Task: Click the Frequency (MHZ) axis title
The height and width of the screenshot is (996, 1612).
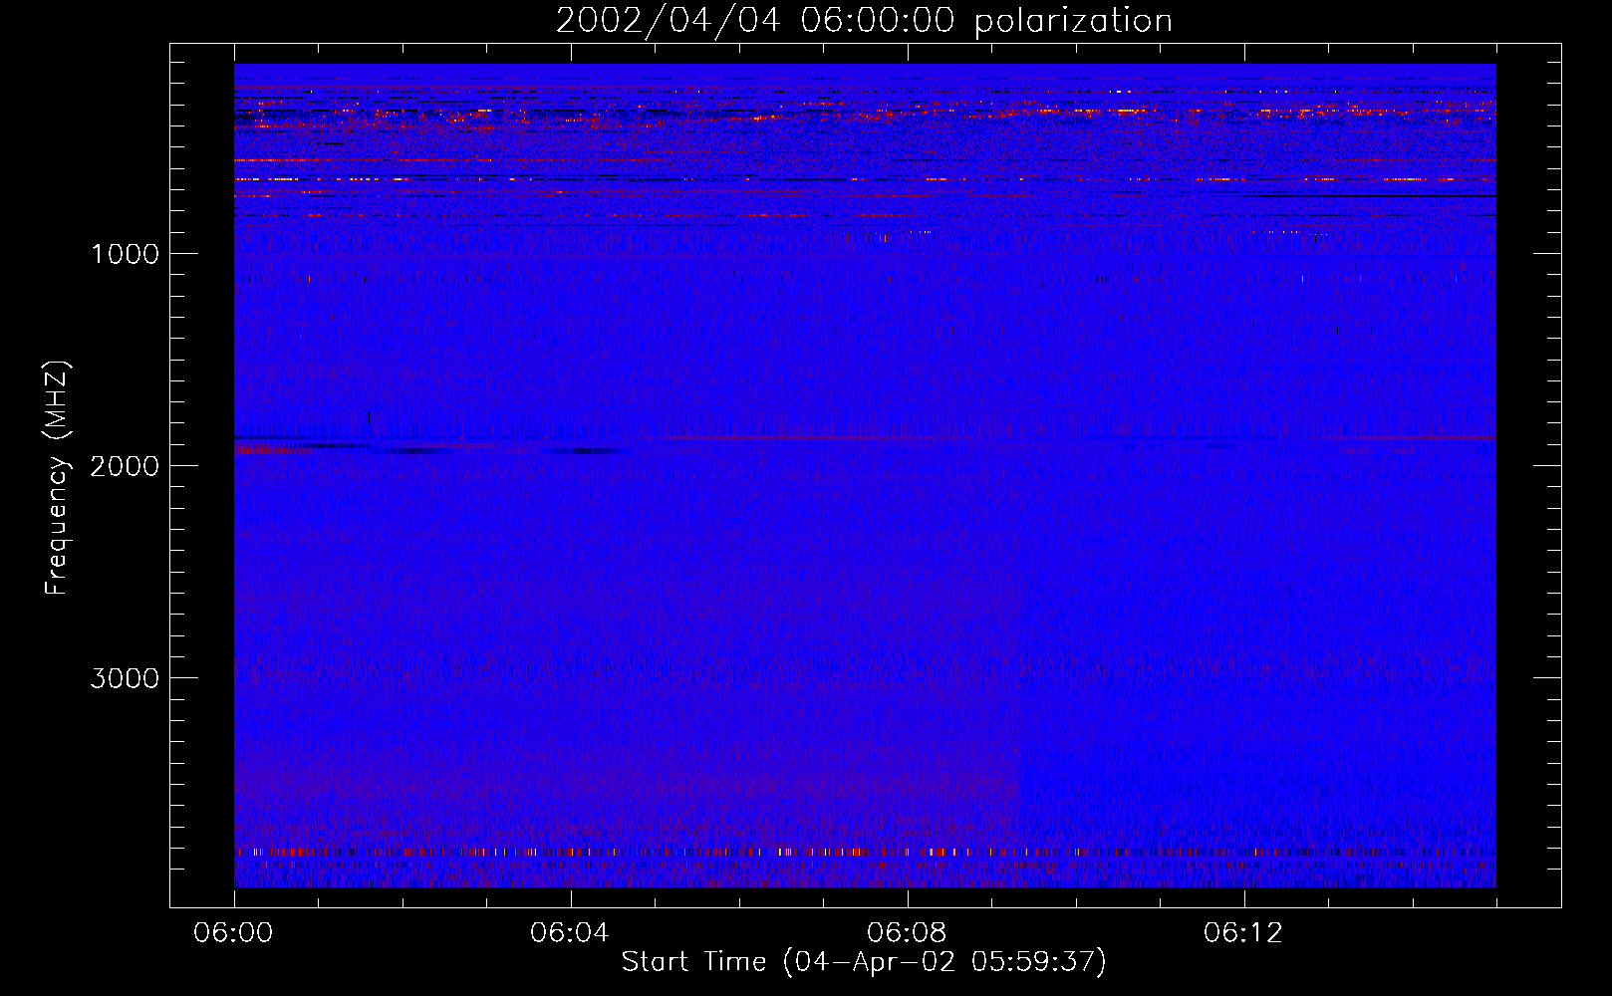Action: click(x=57, y=478)
